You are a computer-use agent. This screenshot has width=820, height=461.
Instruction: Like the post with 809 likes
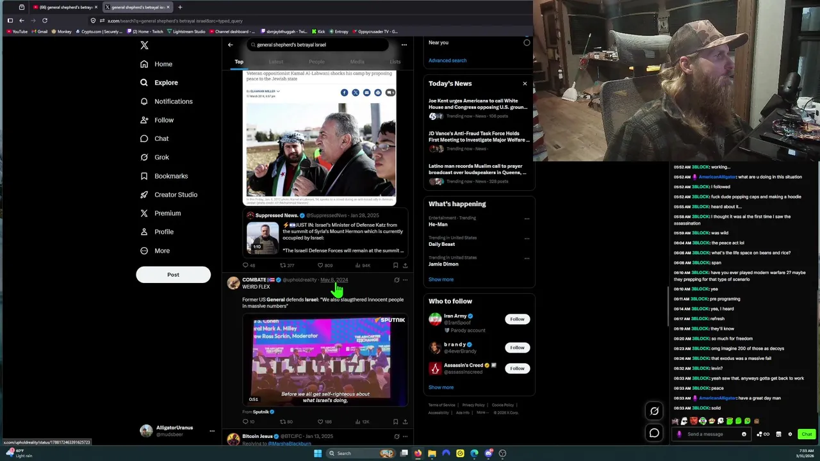point(325,265)
